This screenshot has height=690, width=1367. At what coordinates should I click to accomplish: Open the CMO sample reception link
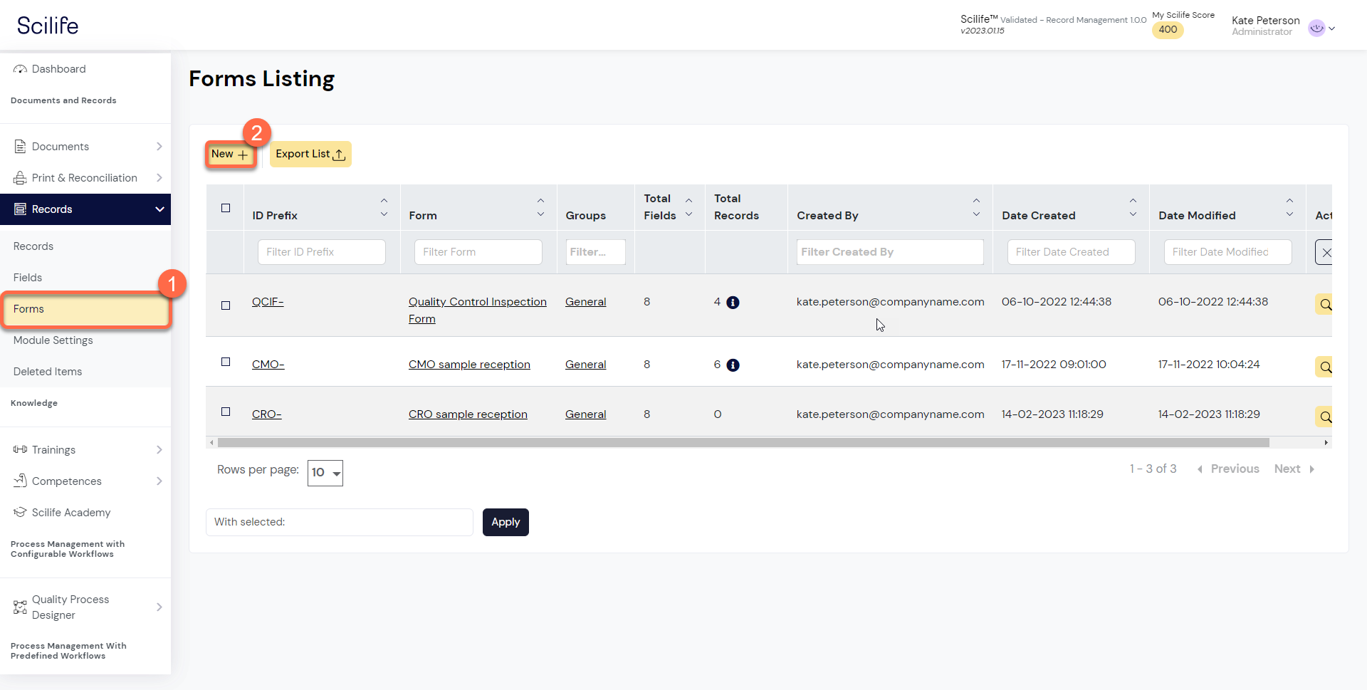(x=469, y=365)
